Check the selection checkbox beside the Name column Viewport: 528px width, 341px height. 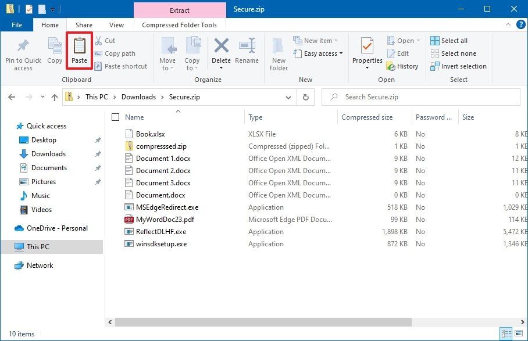point(115,117)
